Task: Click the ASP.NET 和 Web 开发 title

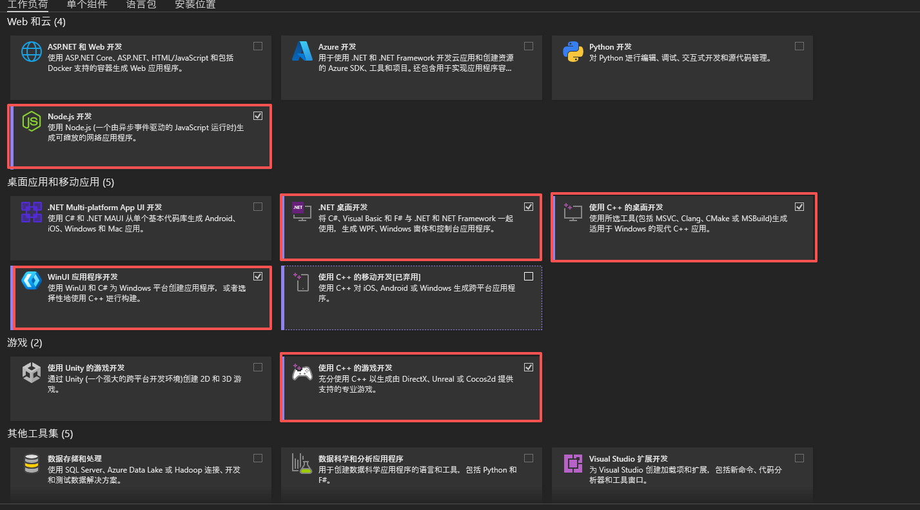Action: 84,47
